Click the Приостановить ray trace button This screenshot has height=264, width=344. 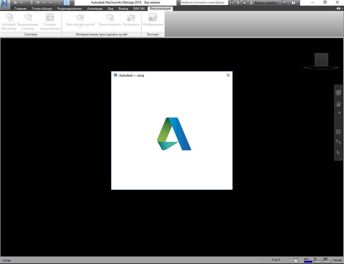[109, 20]
